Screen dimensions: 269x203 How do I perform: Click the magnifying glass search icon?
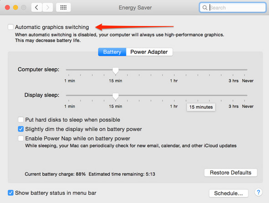point(205,8)
